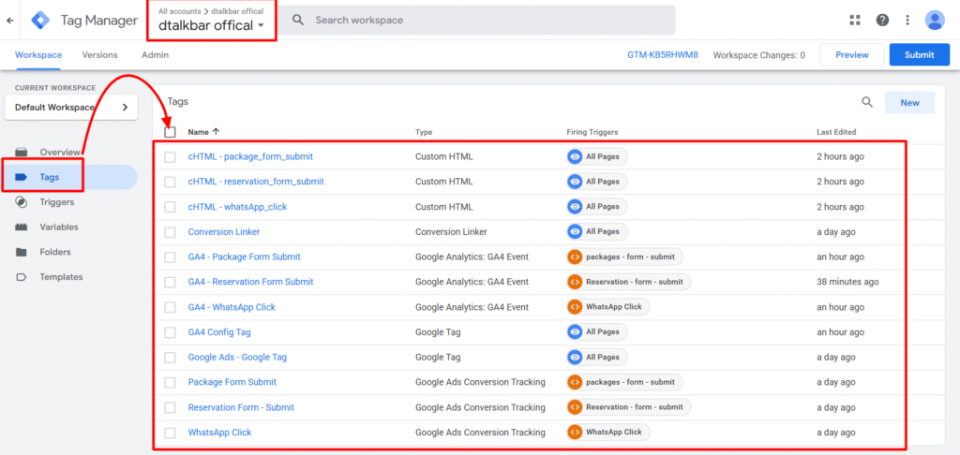Viewport: 960px width, 455px height.
Task: Click into the Search workspace field
Action: (x=487, y=20)
